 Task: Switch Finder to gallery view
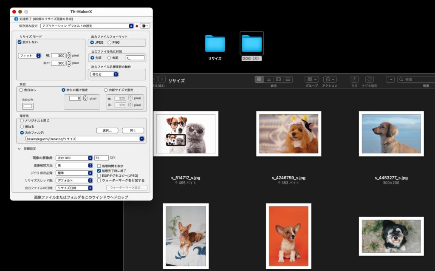coord(288,79)
